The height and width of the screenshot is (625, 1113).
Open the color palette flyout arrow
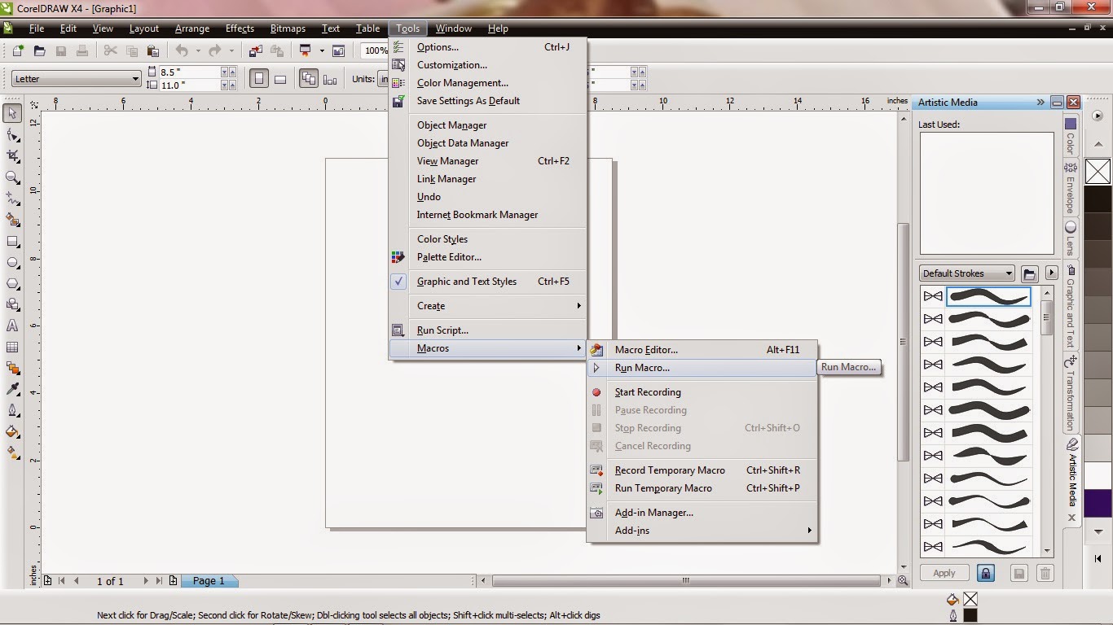click(1098, 116)
